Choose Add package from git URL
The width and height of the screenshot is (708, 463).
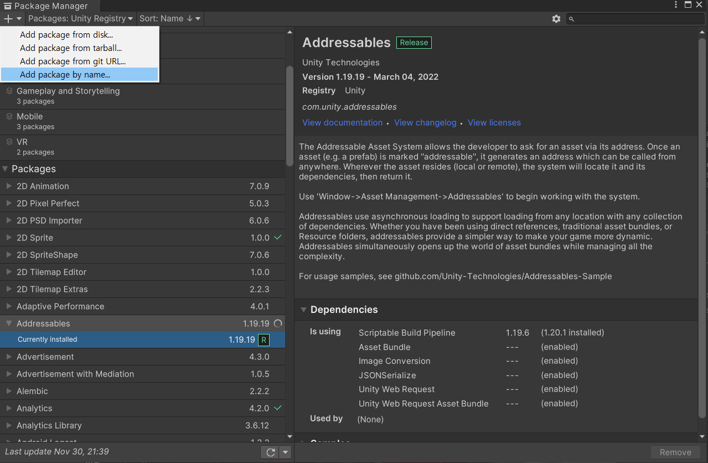tap(80, 61)
